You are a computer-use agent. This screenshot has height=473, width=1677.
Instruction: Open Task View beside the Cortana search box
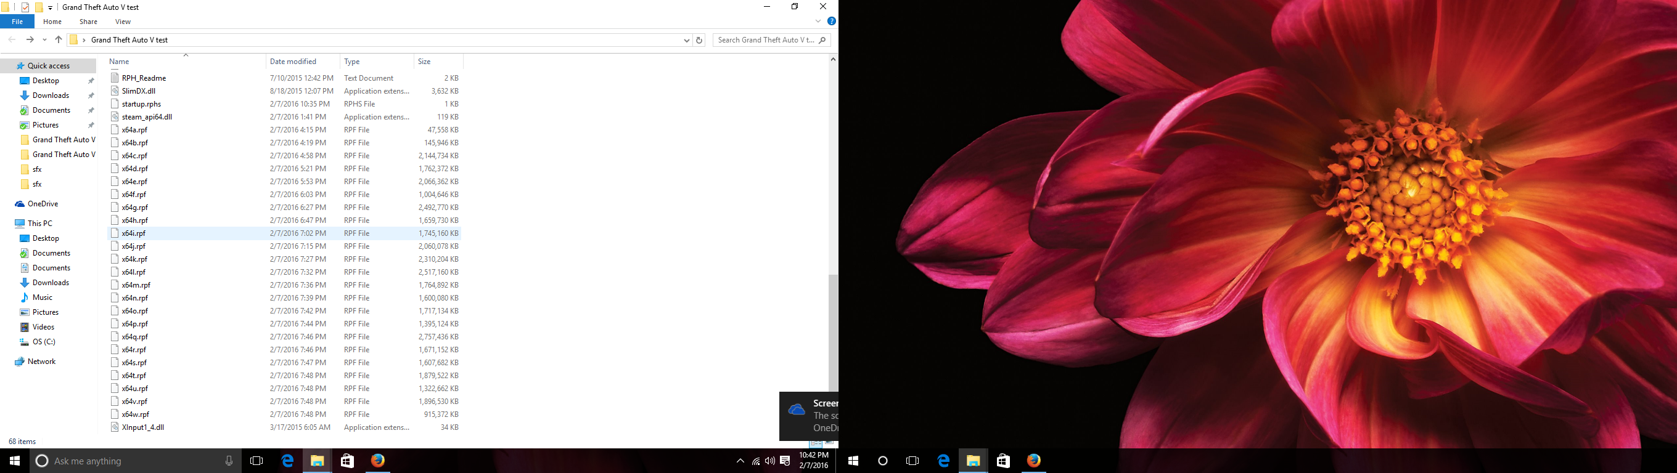(x=256, y=461)
